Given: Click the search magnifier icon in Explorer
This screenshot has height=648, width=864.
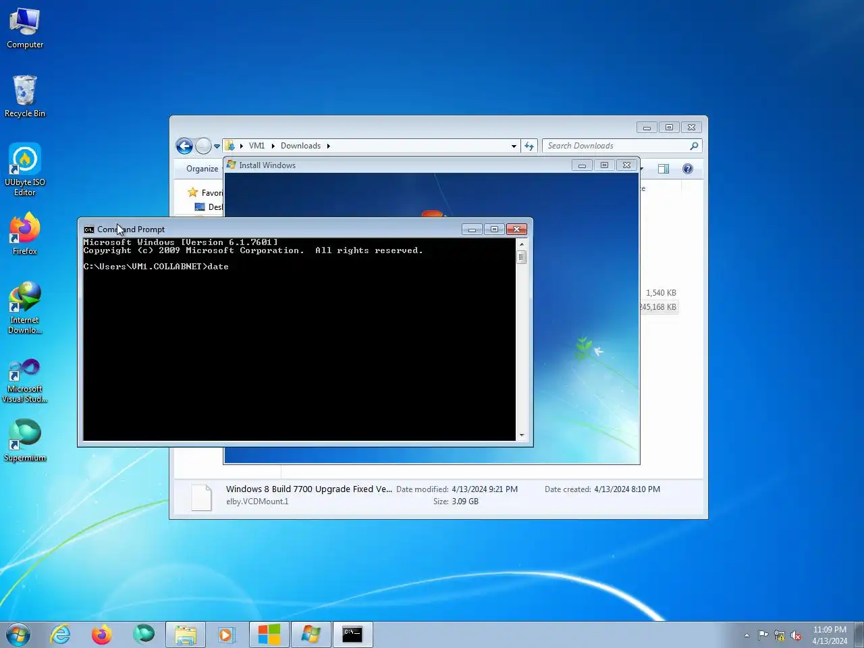Looking at the screenshot, I should [694, 146].
